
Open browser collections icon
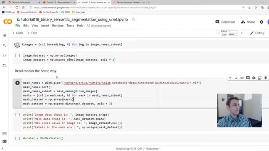pyautogui.click(x=262, y=8)
